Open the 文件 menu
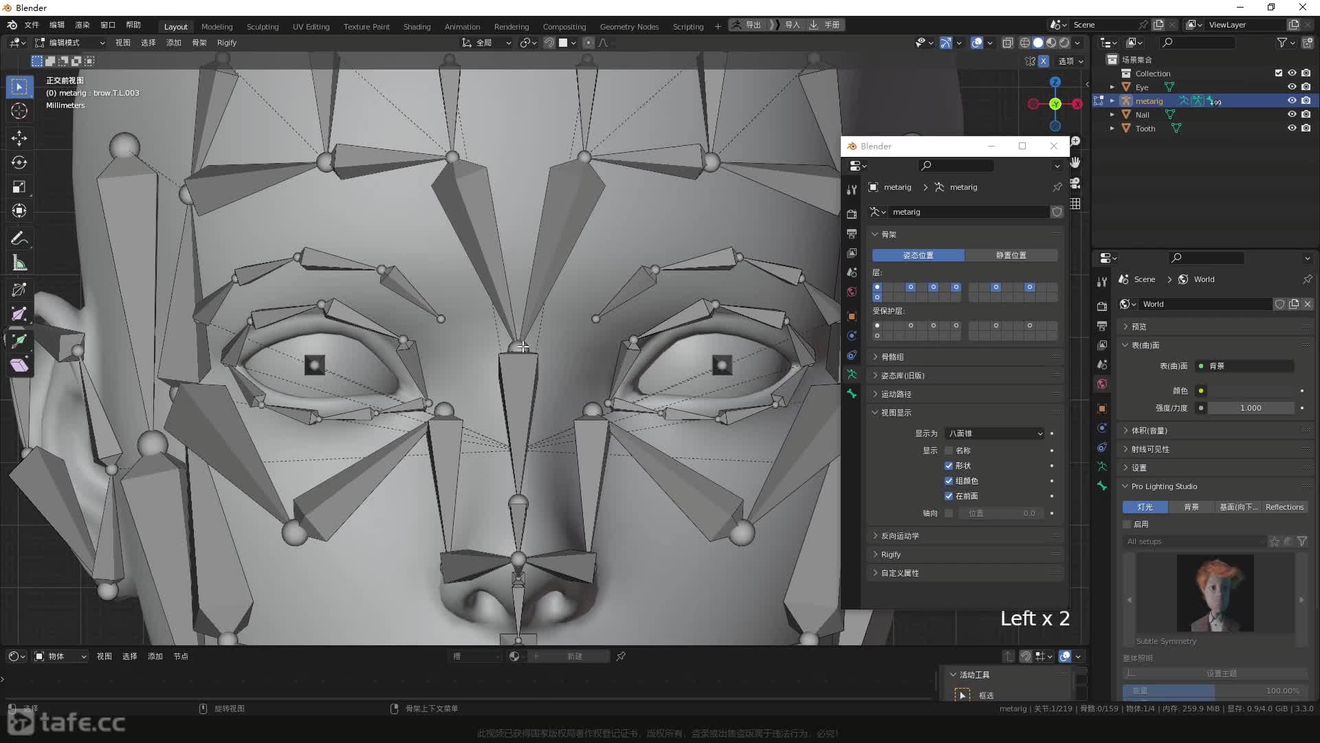 32,25
